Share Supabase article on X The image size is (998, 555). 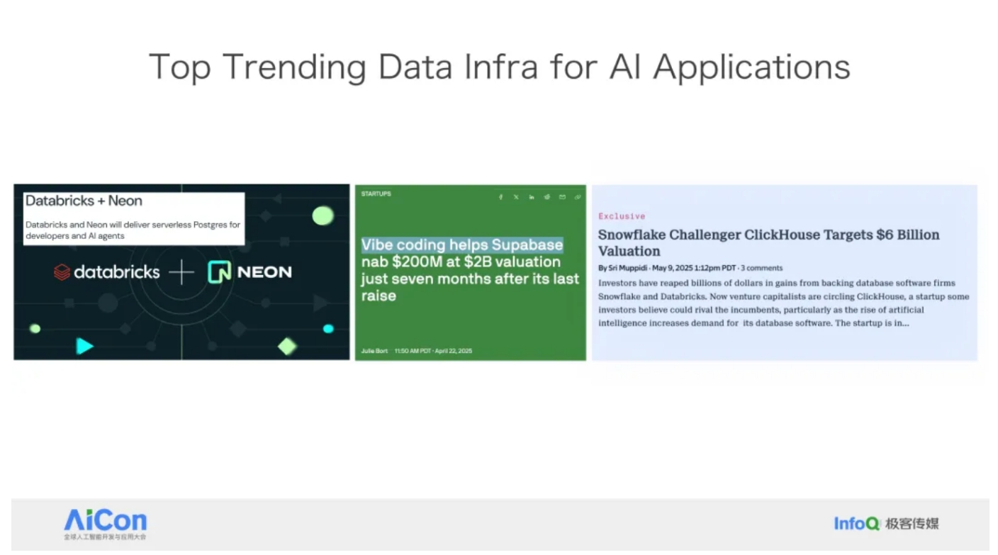pos(516,197)
